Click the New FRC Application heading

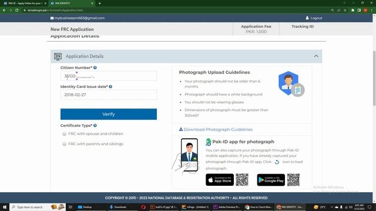click(72, 29)
